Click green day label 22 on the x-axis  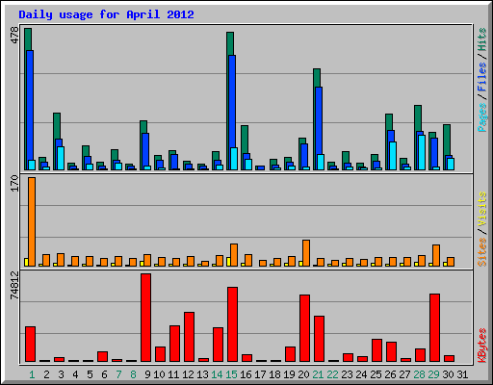click(x=332, y=374)
